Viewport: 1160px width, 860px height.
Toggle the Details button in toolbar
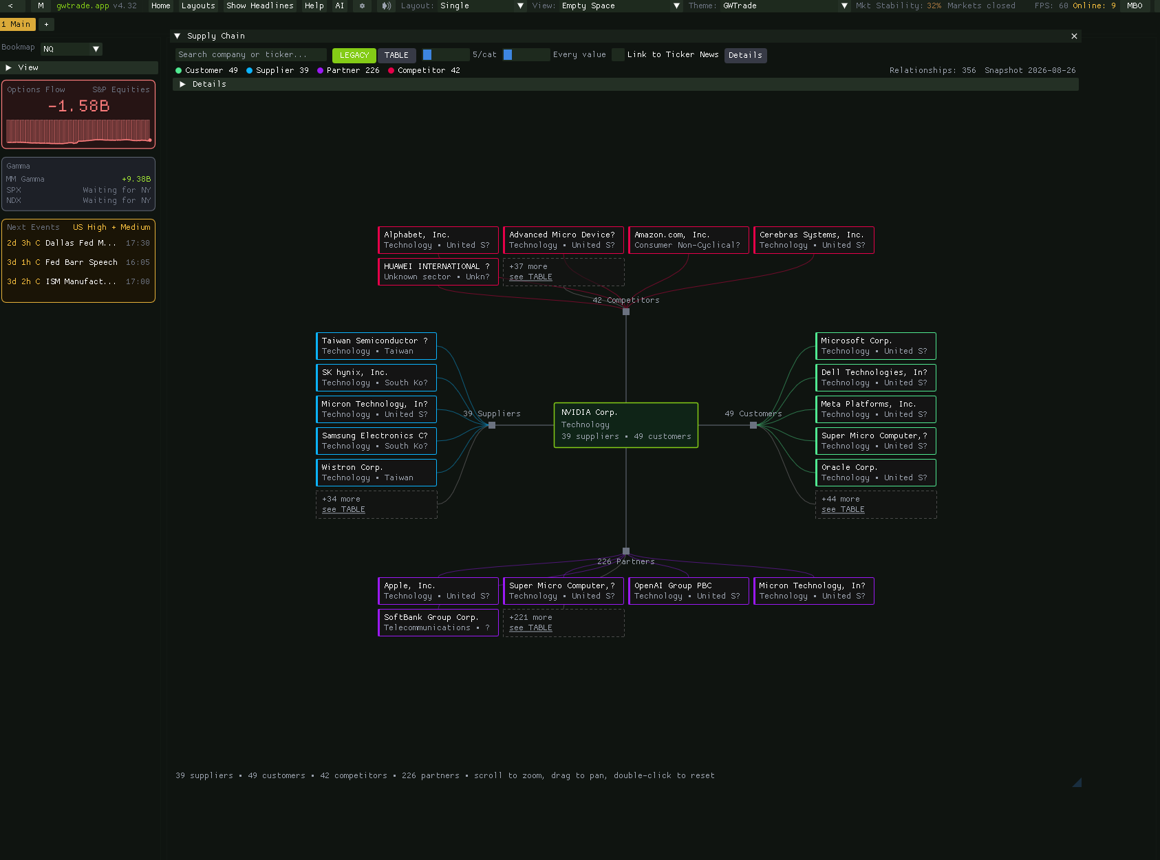(x=745, y=55)
